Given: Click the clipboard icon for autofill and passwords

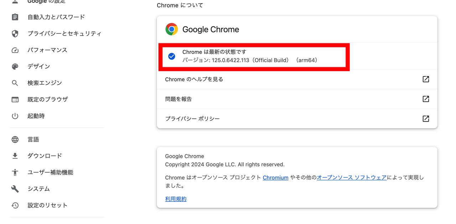Looking at the screenshot, I should click(15, 17).
